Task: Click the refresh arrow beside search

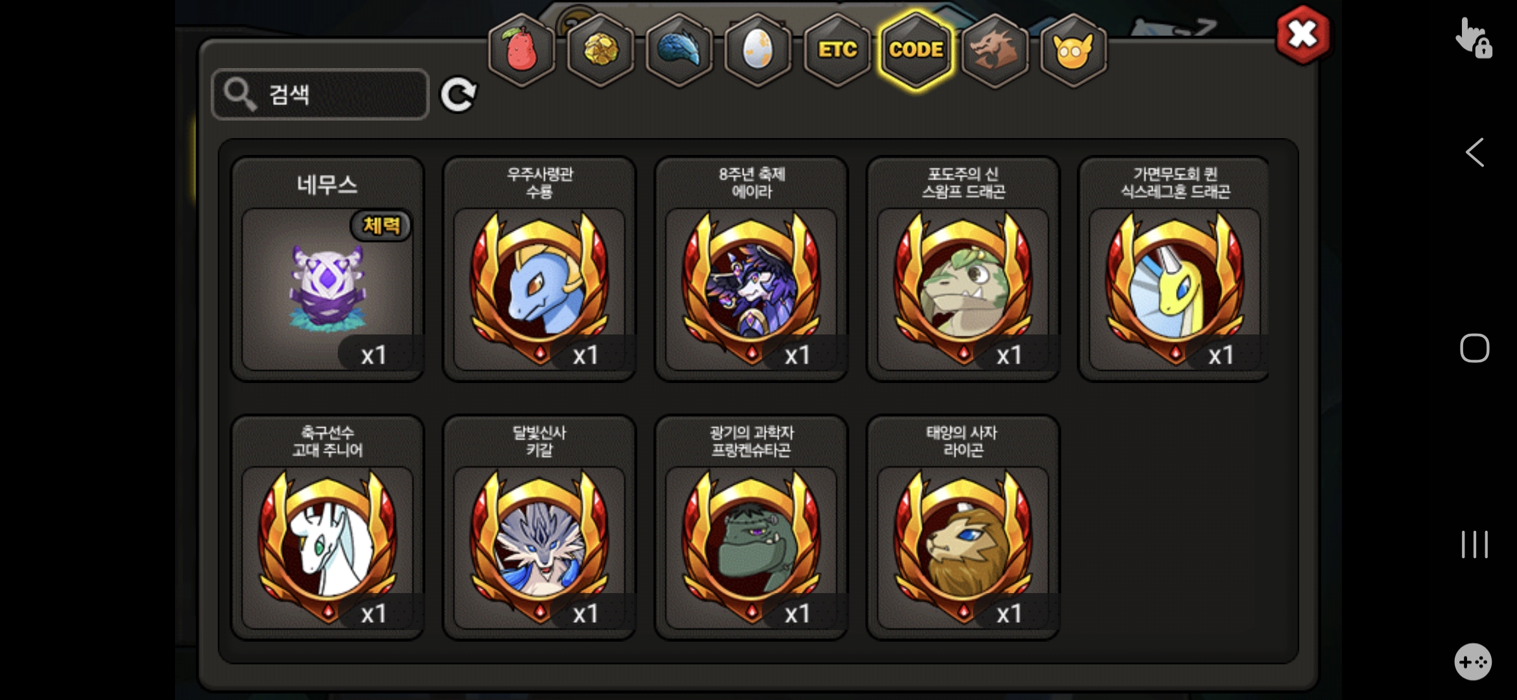Action: click(458, 95)
